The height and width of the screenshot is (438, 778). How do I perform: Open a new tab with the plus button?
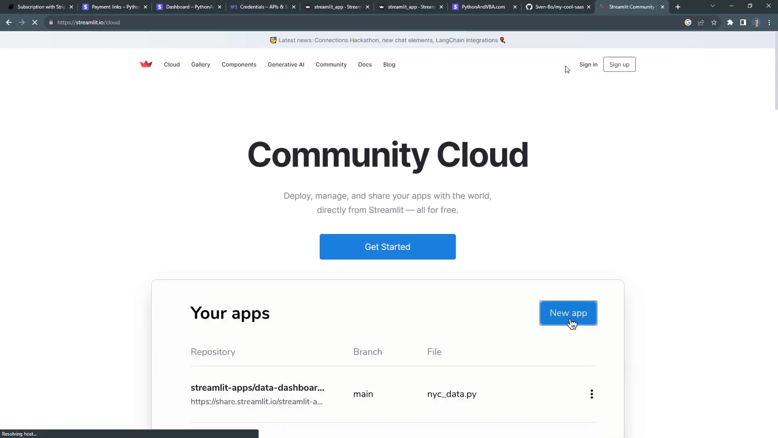click(678, 7)
